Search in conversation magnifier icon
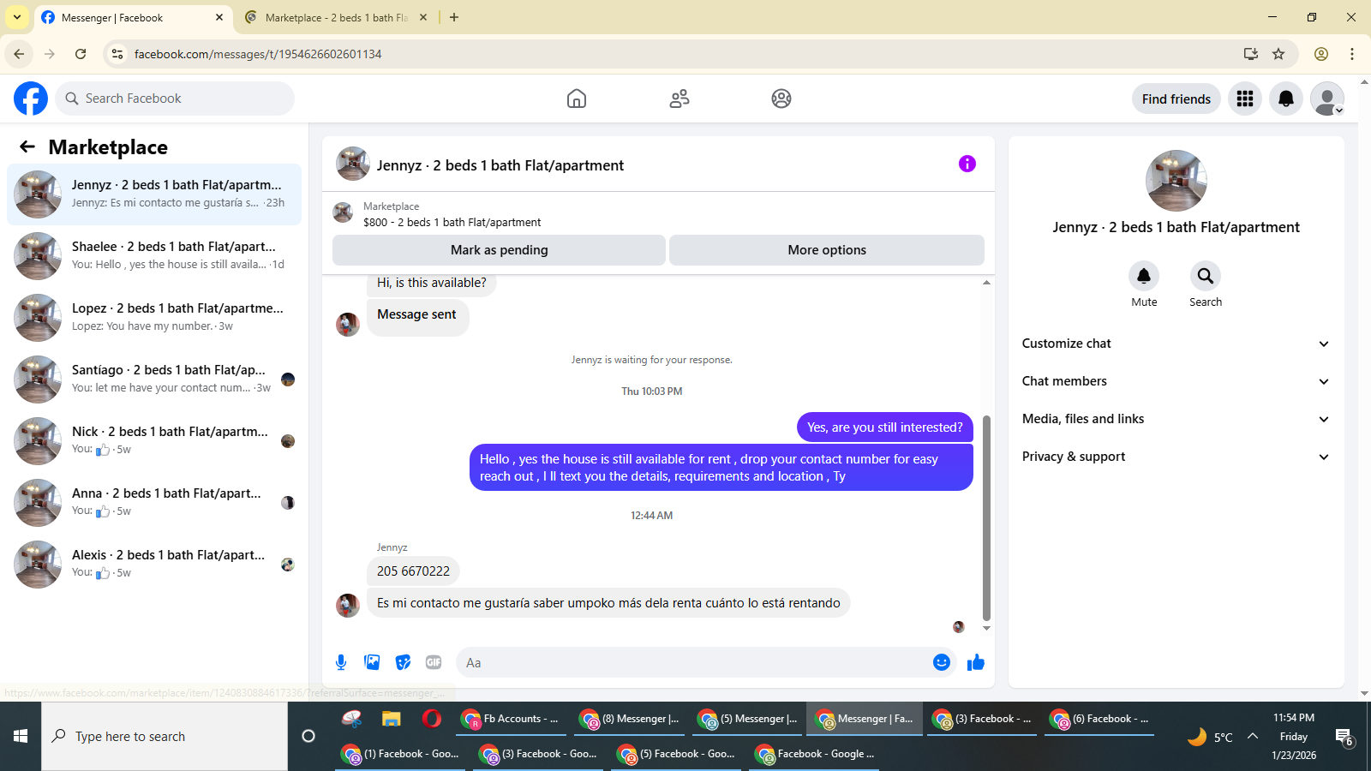This screenshot has width=1371, height=771. [1206, 276]
